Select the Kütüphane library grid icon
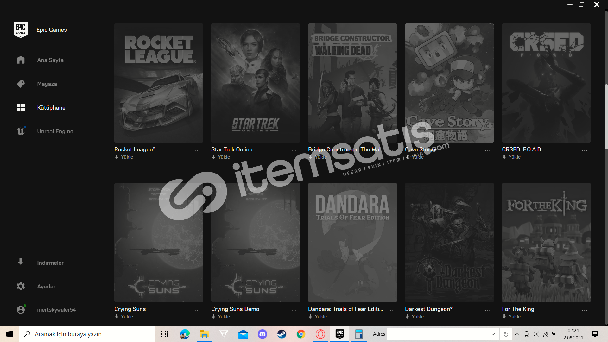 [21, 107]
